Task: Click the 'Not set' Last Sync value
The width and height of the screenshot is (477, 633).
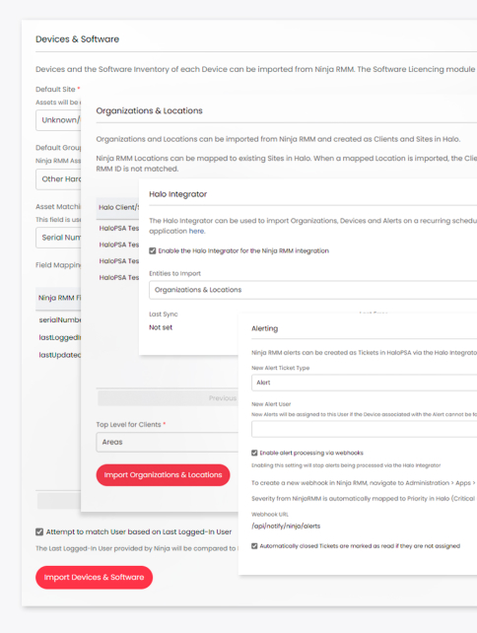Action: 161,327
